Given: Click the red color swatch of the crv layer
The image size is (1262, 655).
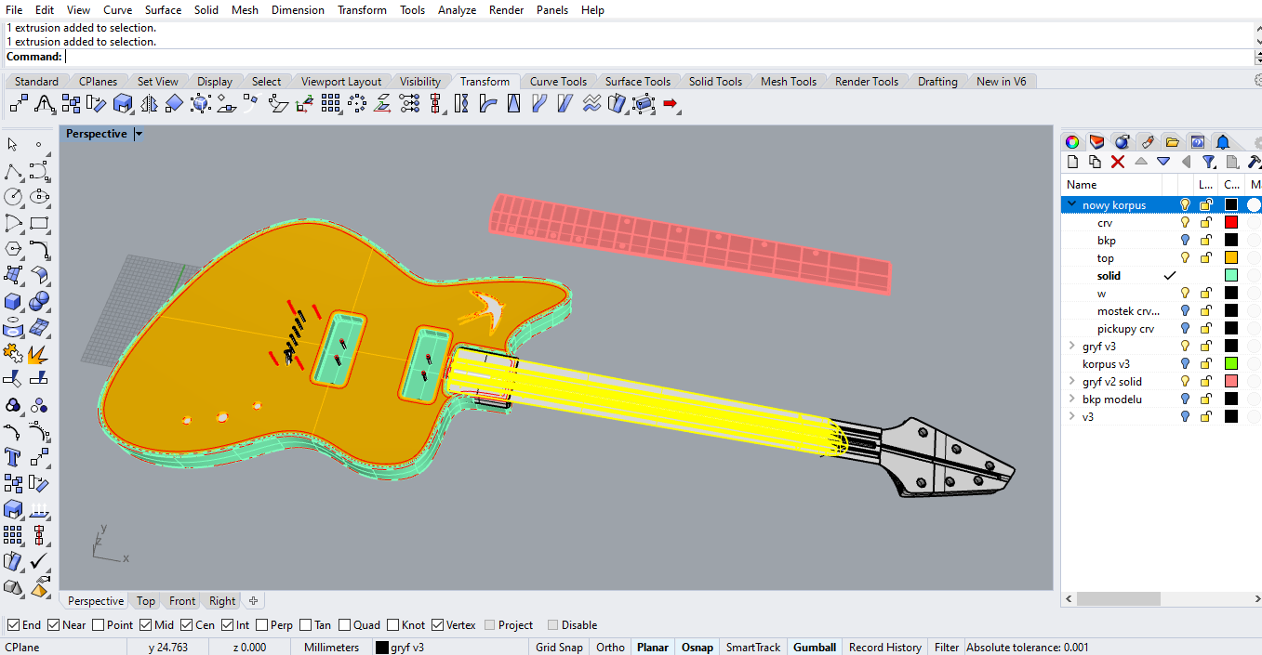Looking at the screenshot, I should tap(1230, 222).
